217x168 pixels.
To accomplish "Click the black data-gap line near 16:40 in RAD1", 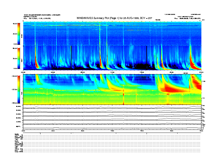I will tap(147, 58).
